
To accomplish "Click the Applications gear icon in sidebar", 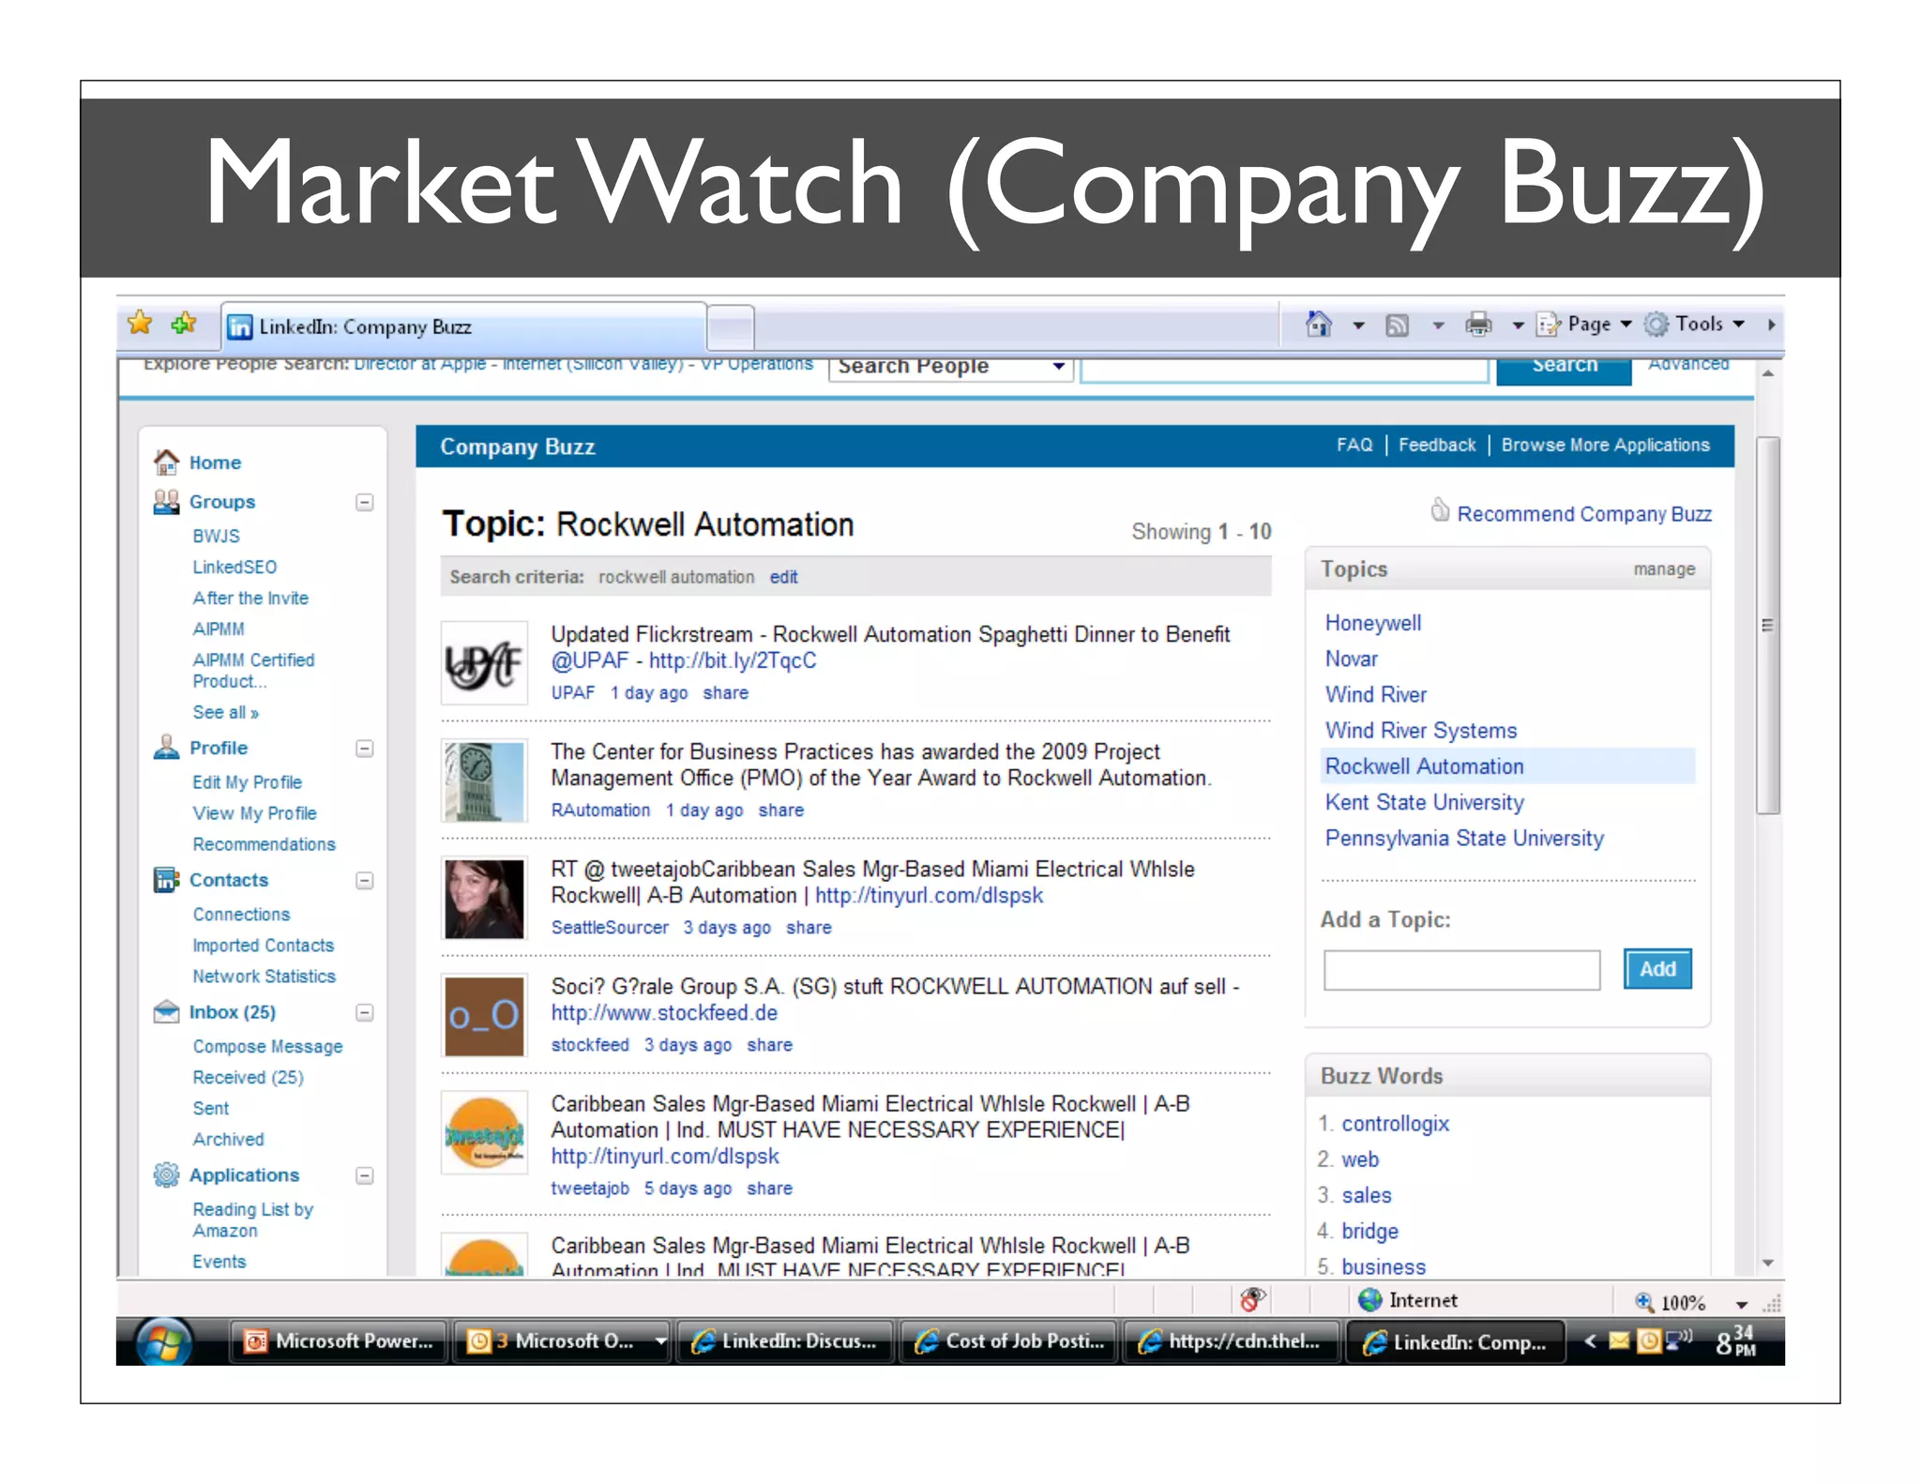I will (x=166, y=1174).
